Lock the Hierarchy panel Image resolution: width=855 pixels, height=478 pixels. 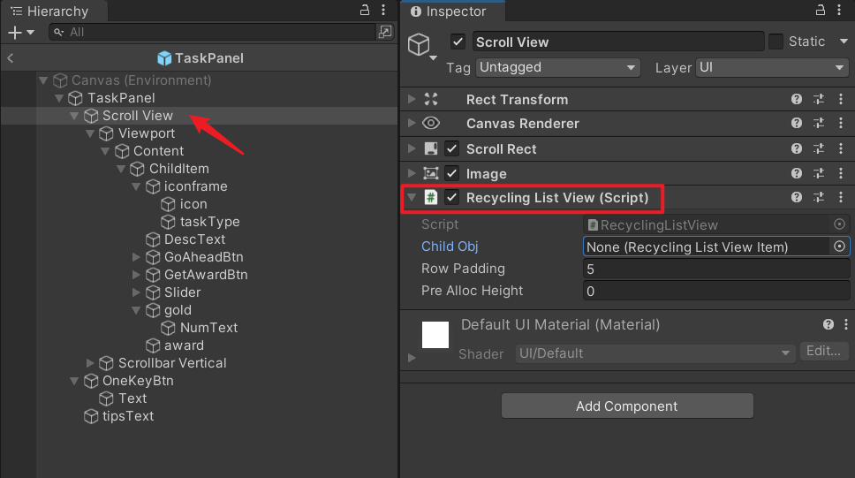point(365,10)
